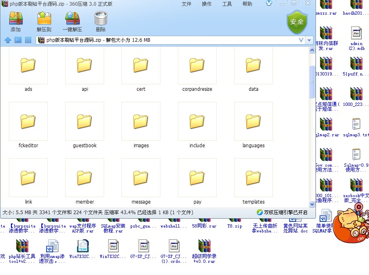Screen dimensions: 369x275
Task: Click the 解压到 (Extract to) toolbar icon
Action: [44, 19]
